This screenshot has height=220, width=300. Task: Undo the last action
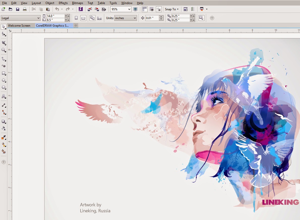57,9
